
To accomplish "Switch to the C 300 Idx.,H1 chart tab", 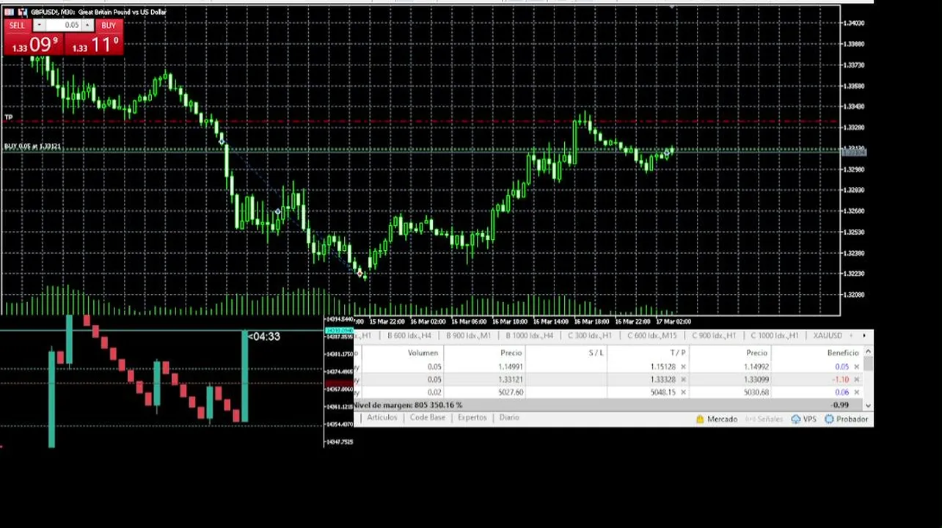I will click(x=591, y=336).
